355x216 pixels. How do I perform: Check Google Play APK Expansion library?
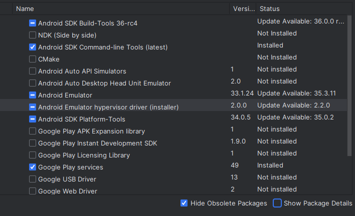(33, 131)
